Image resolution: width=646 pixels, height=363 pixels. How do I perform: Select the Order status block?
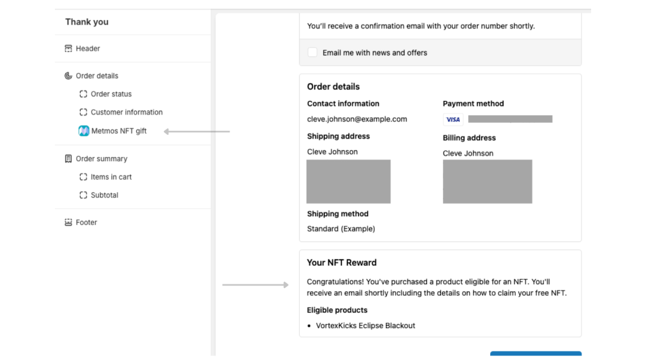pyautogui.click(x=111, y=94)
